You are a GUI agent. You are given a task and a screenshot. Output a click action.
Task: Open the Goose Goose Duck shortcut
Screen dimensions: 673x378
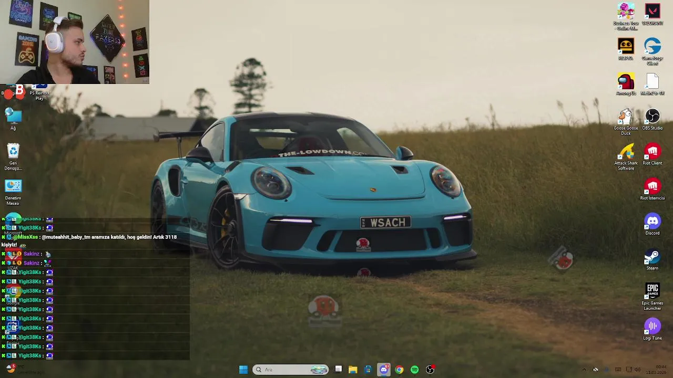point(626,122)
